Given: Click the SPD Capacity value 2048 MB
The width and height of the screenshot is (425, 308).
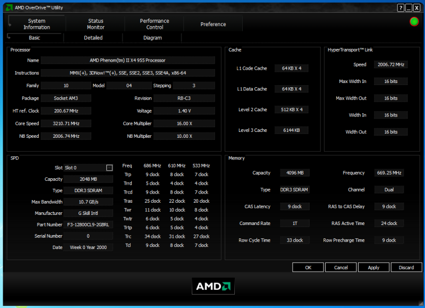Looking at the screenshot, I should pyautogui.click(x=88, y=179).
